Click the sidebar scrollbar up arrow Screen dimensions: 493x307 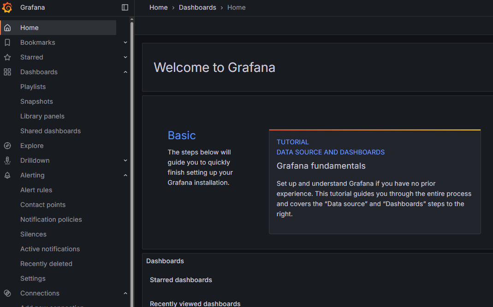point(132,19)
